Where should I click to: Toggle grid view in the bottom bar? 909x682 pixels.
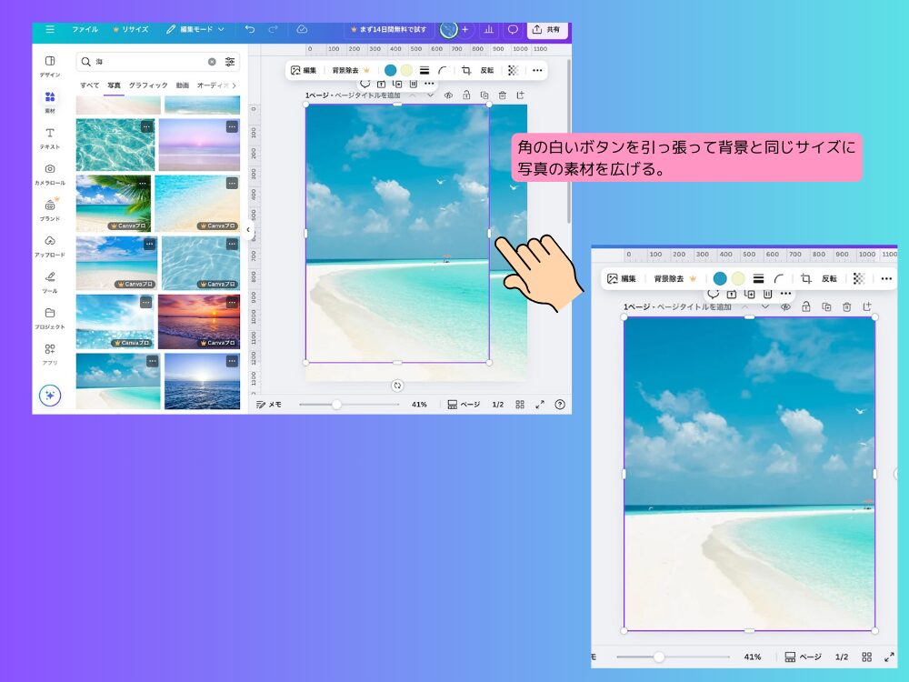[520, 403]
